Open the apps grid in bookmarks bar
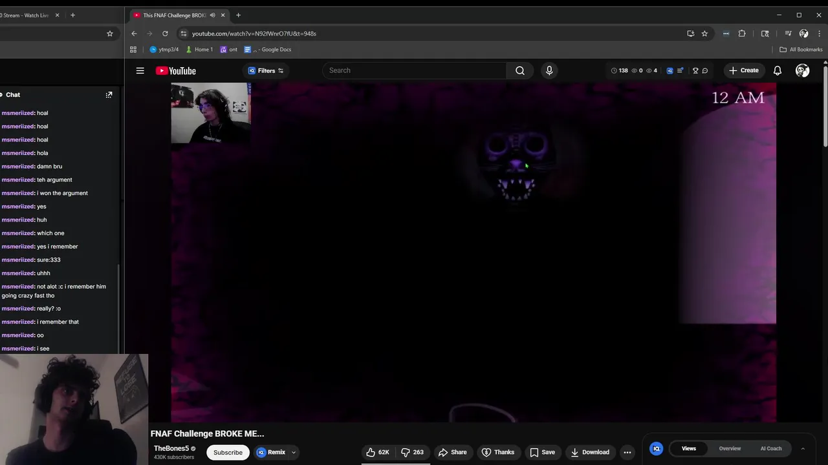The height and width of the screenshot is (465, 828). coord(133,50)
